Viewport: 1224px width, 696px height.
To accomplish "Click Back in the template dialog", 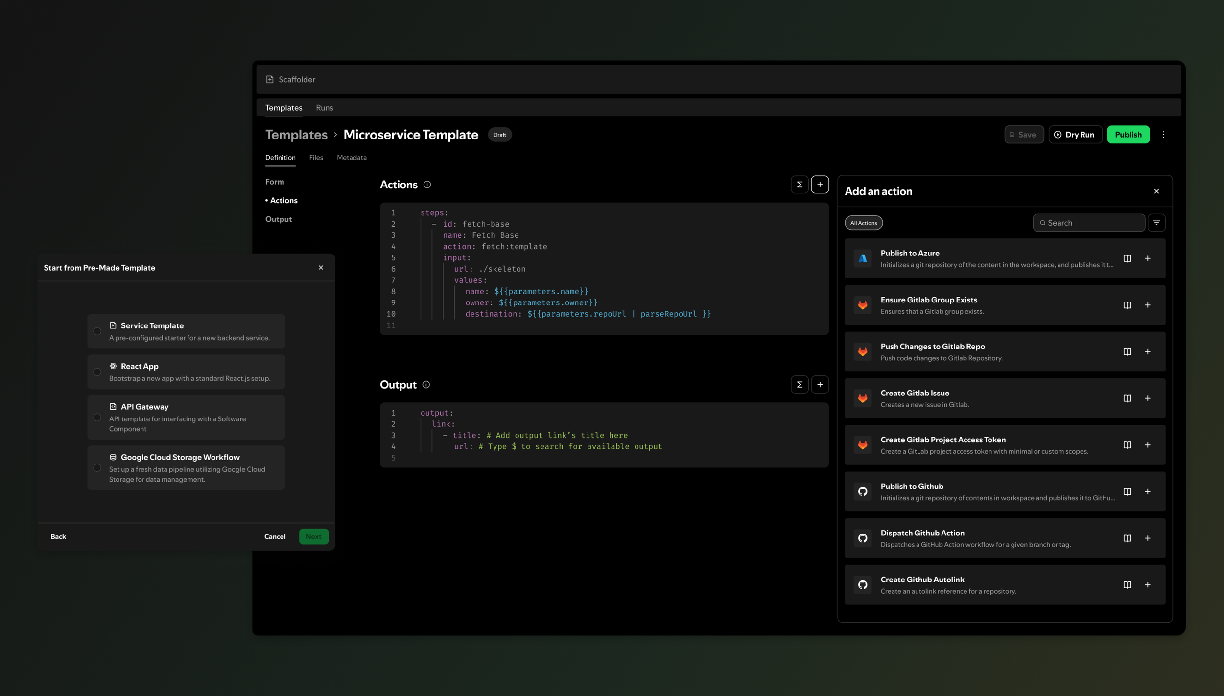I will (58, 537).
